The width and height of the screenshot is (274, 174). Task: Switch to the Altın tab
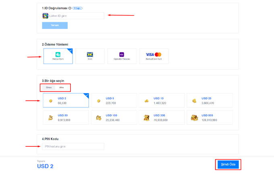(62, 87)
